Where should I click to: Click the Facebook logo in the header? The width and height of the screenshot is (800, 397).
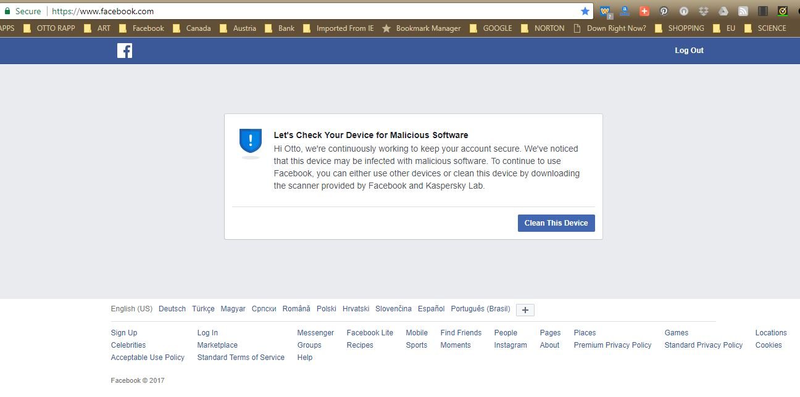125,51
